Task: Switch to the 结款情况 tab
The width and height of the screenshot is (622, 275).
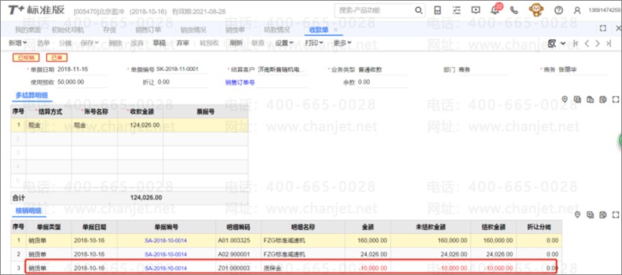Action: [x=277, y=30]
